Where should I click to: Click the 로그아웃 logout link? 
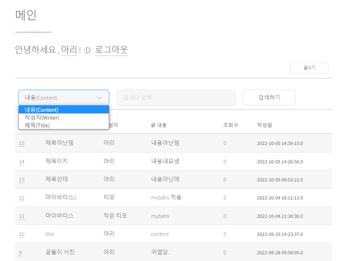[x=112, y=50]
